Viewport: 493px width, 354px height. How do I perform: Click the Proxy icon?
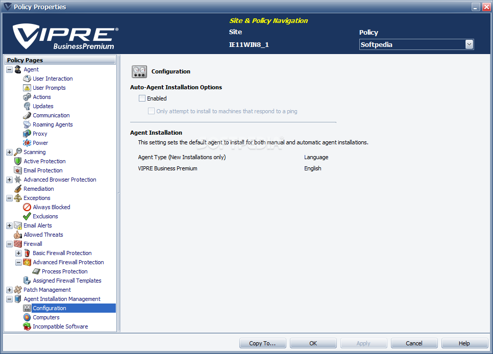coord(27,134)
